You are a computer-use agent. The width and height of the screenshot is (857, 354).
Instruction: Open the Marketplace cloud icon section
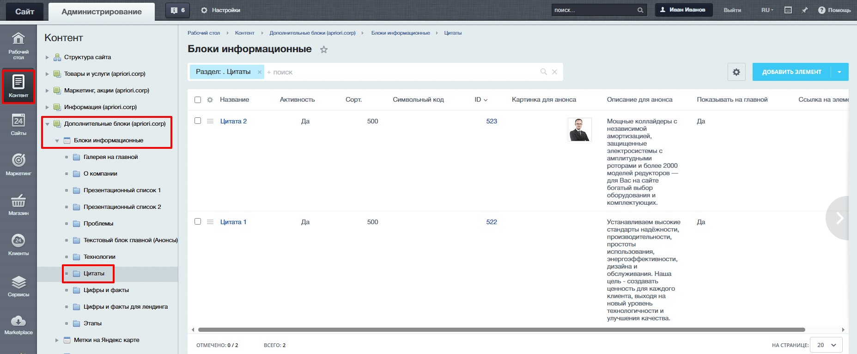tap(18, 325)
